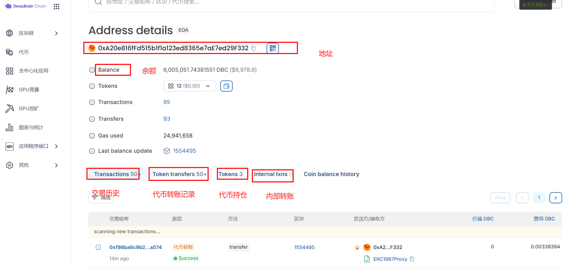574x269 pixels.
Task: Select 图表与统计 in the sidebar
Action: coord(31,128)
